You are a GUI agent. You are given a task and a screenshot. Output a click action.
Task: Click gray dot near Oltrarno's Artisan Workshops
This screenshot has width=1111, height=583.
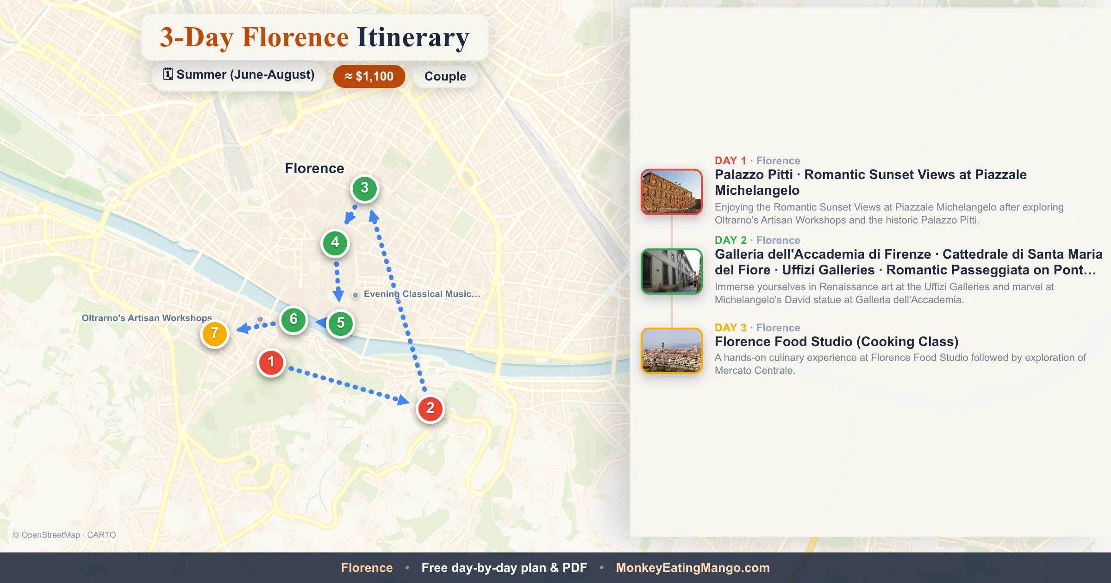[x=260, y=319]
